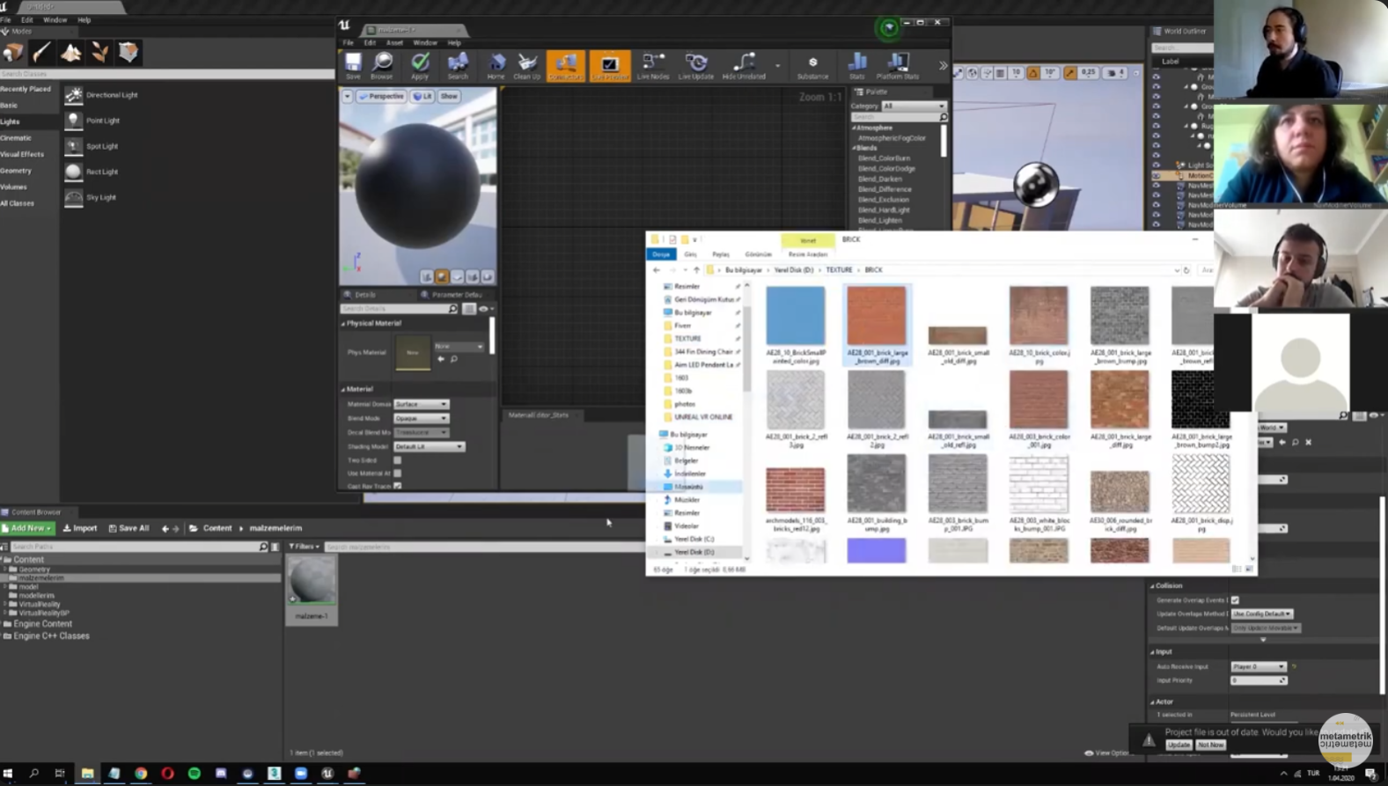Select the Spot Light in Place Actors
Image resolution: width=1388 pixels, height=786 pixels.
[103, 146]
